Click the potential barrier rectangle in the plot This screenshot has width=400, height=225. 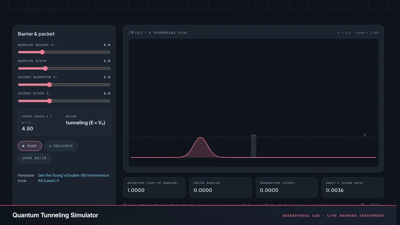pyautogui.click(x=253, y=146)
